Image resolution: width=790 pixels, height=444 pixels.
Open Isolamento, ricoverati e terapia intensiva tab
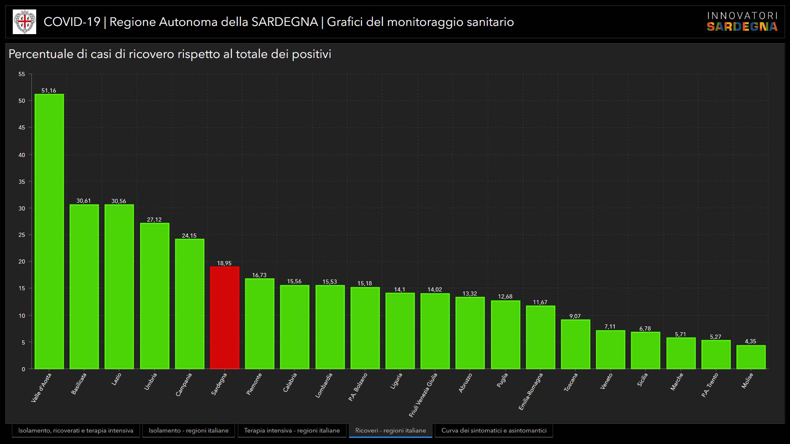click(x=76, y=430)
